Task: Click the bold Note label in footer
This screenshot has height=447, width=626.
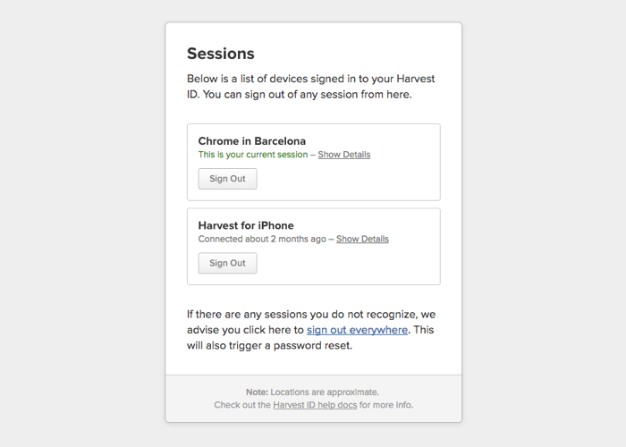Action: point(258,392)
